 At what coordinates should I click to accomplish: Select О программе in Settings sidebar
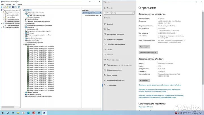click(112, 85)
